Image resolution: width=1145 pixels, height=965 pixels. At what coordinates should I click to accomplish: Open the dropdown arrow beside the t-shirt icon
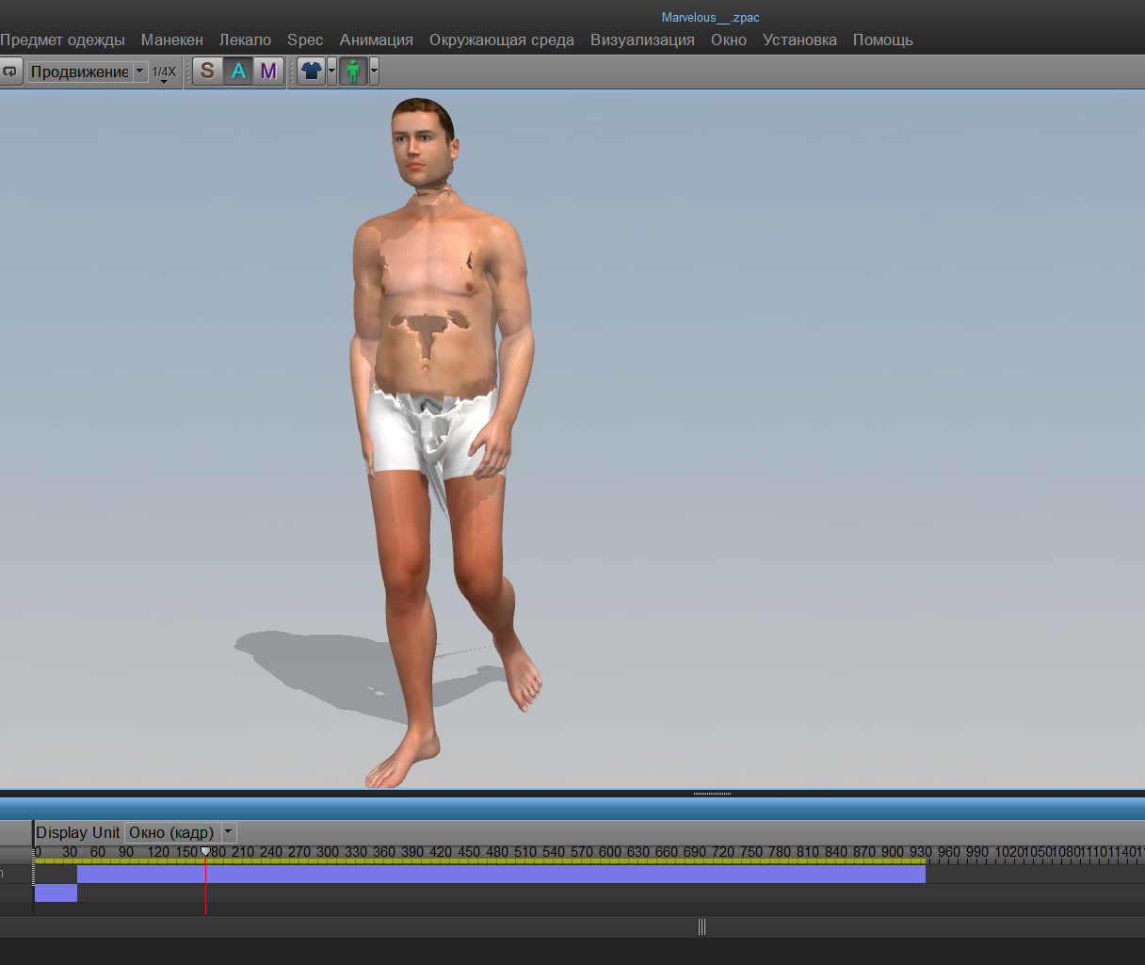click(331, 72)
